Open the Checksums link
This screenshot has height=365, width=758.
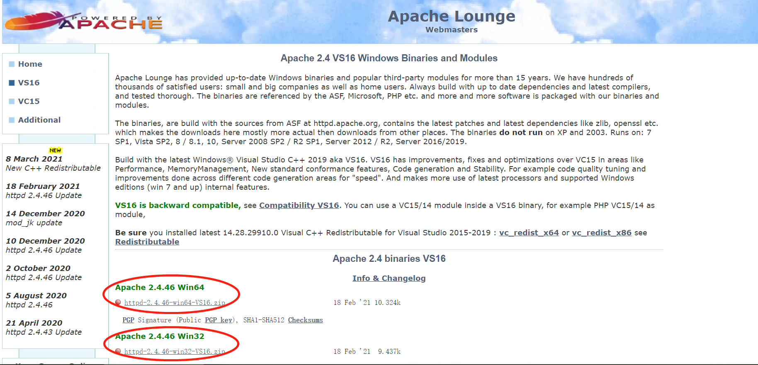[x=306, y=320]
